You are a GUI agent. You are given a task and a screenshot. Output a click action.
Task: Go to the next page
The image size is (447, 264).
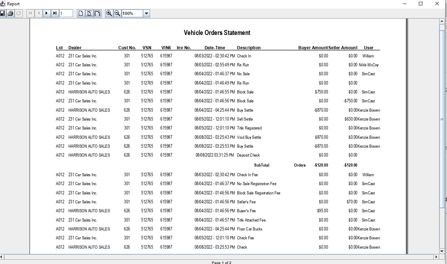[x=47, y=13]
